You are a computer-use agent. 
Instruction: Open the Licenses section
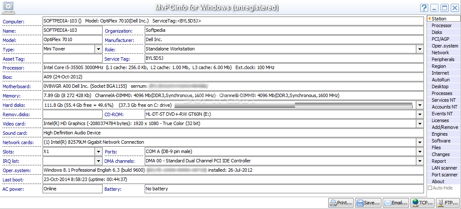[x=444, y=120]
